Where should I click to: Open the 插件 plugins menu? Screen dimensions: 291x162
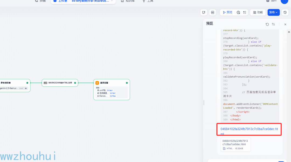tap(272, 1)
